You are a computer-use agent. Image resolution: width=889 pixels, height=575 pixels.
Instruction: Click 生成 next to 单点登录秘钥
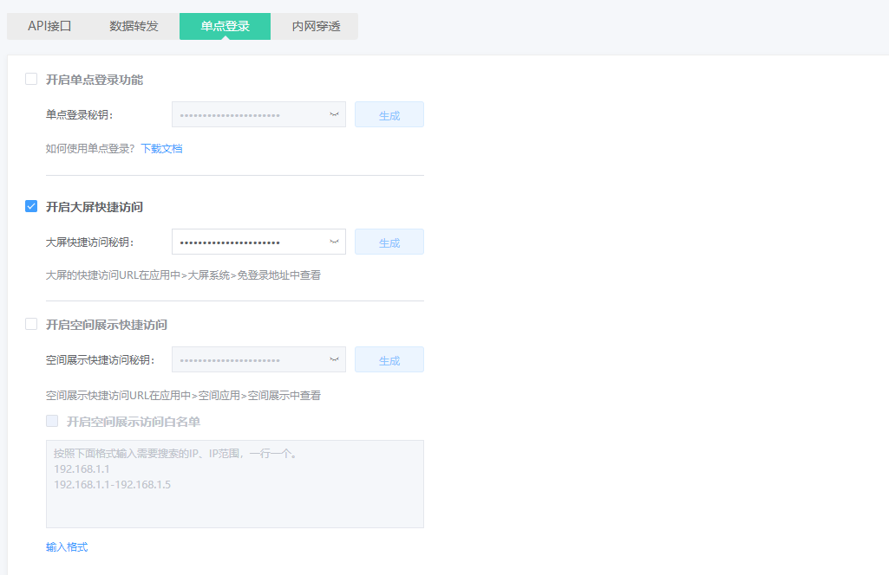pyautogui.click(x=389, y=115)
